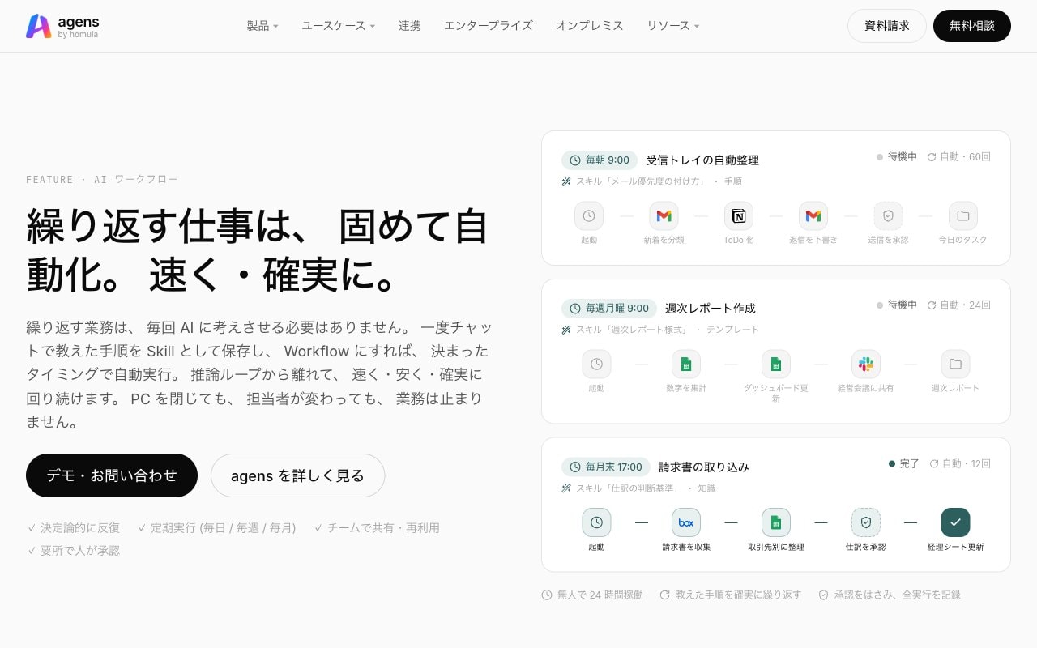Screen dimensions: 1037x648
Task: Click the Box 請求書を収集 icon
Action: (x=686, y=522)
